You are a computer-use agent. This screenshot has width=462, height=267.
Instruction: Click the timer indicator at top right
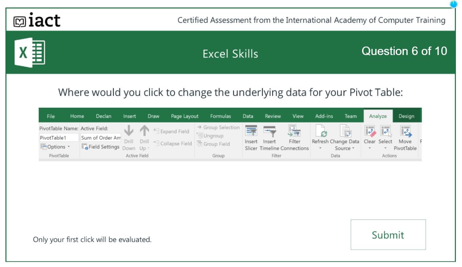[453, 4]
